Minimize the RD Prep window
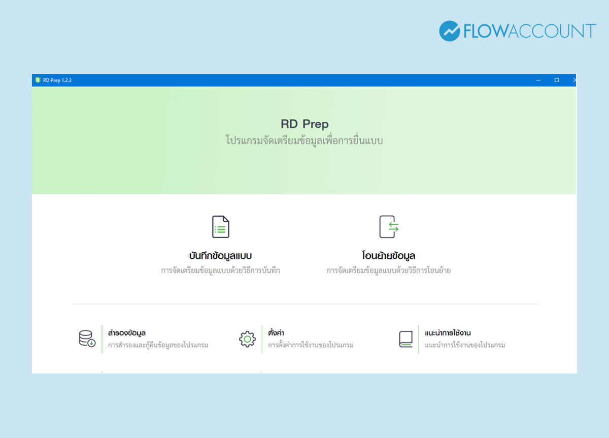Screen dimensions: 609x438 click(538, 80)
